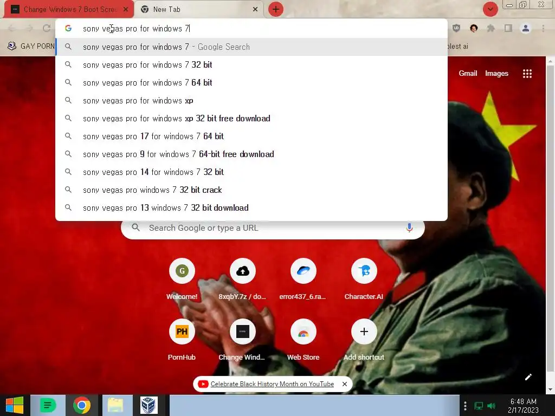Toggle the browser side panel icon
This screenshot has height=416, width=555.
click(508, 28)
